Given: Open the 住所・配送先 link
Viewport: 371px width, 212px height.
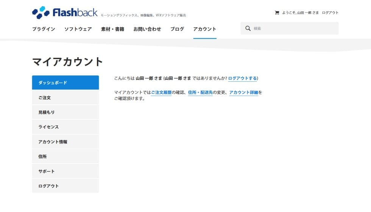Looking at the screenshot, I should 200,92.
